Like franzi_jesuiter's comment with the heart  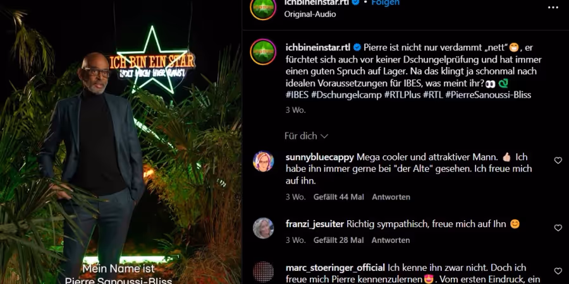[558, 228]
